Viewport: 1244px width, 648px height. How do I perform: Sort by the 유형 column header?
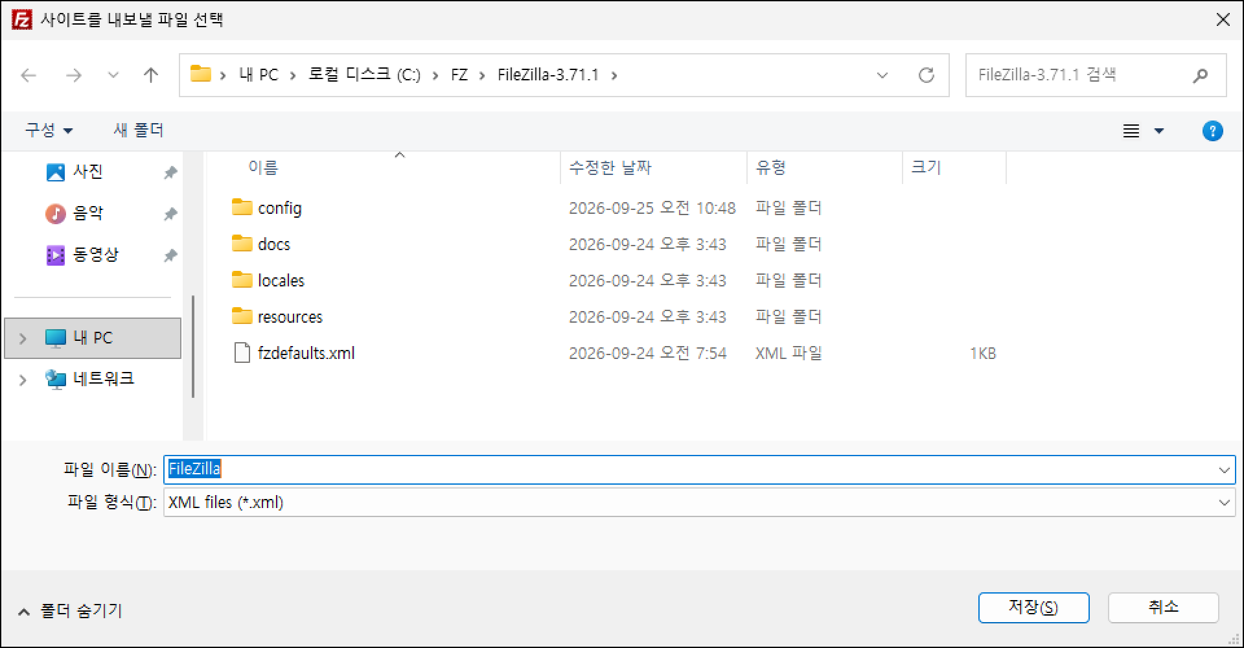pos(771,168)
